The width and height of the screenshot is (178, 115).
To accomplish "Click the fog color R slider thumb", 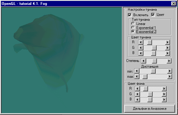I will tap(150, 42).
